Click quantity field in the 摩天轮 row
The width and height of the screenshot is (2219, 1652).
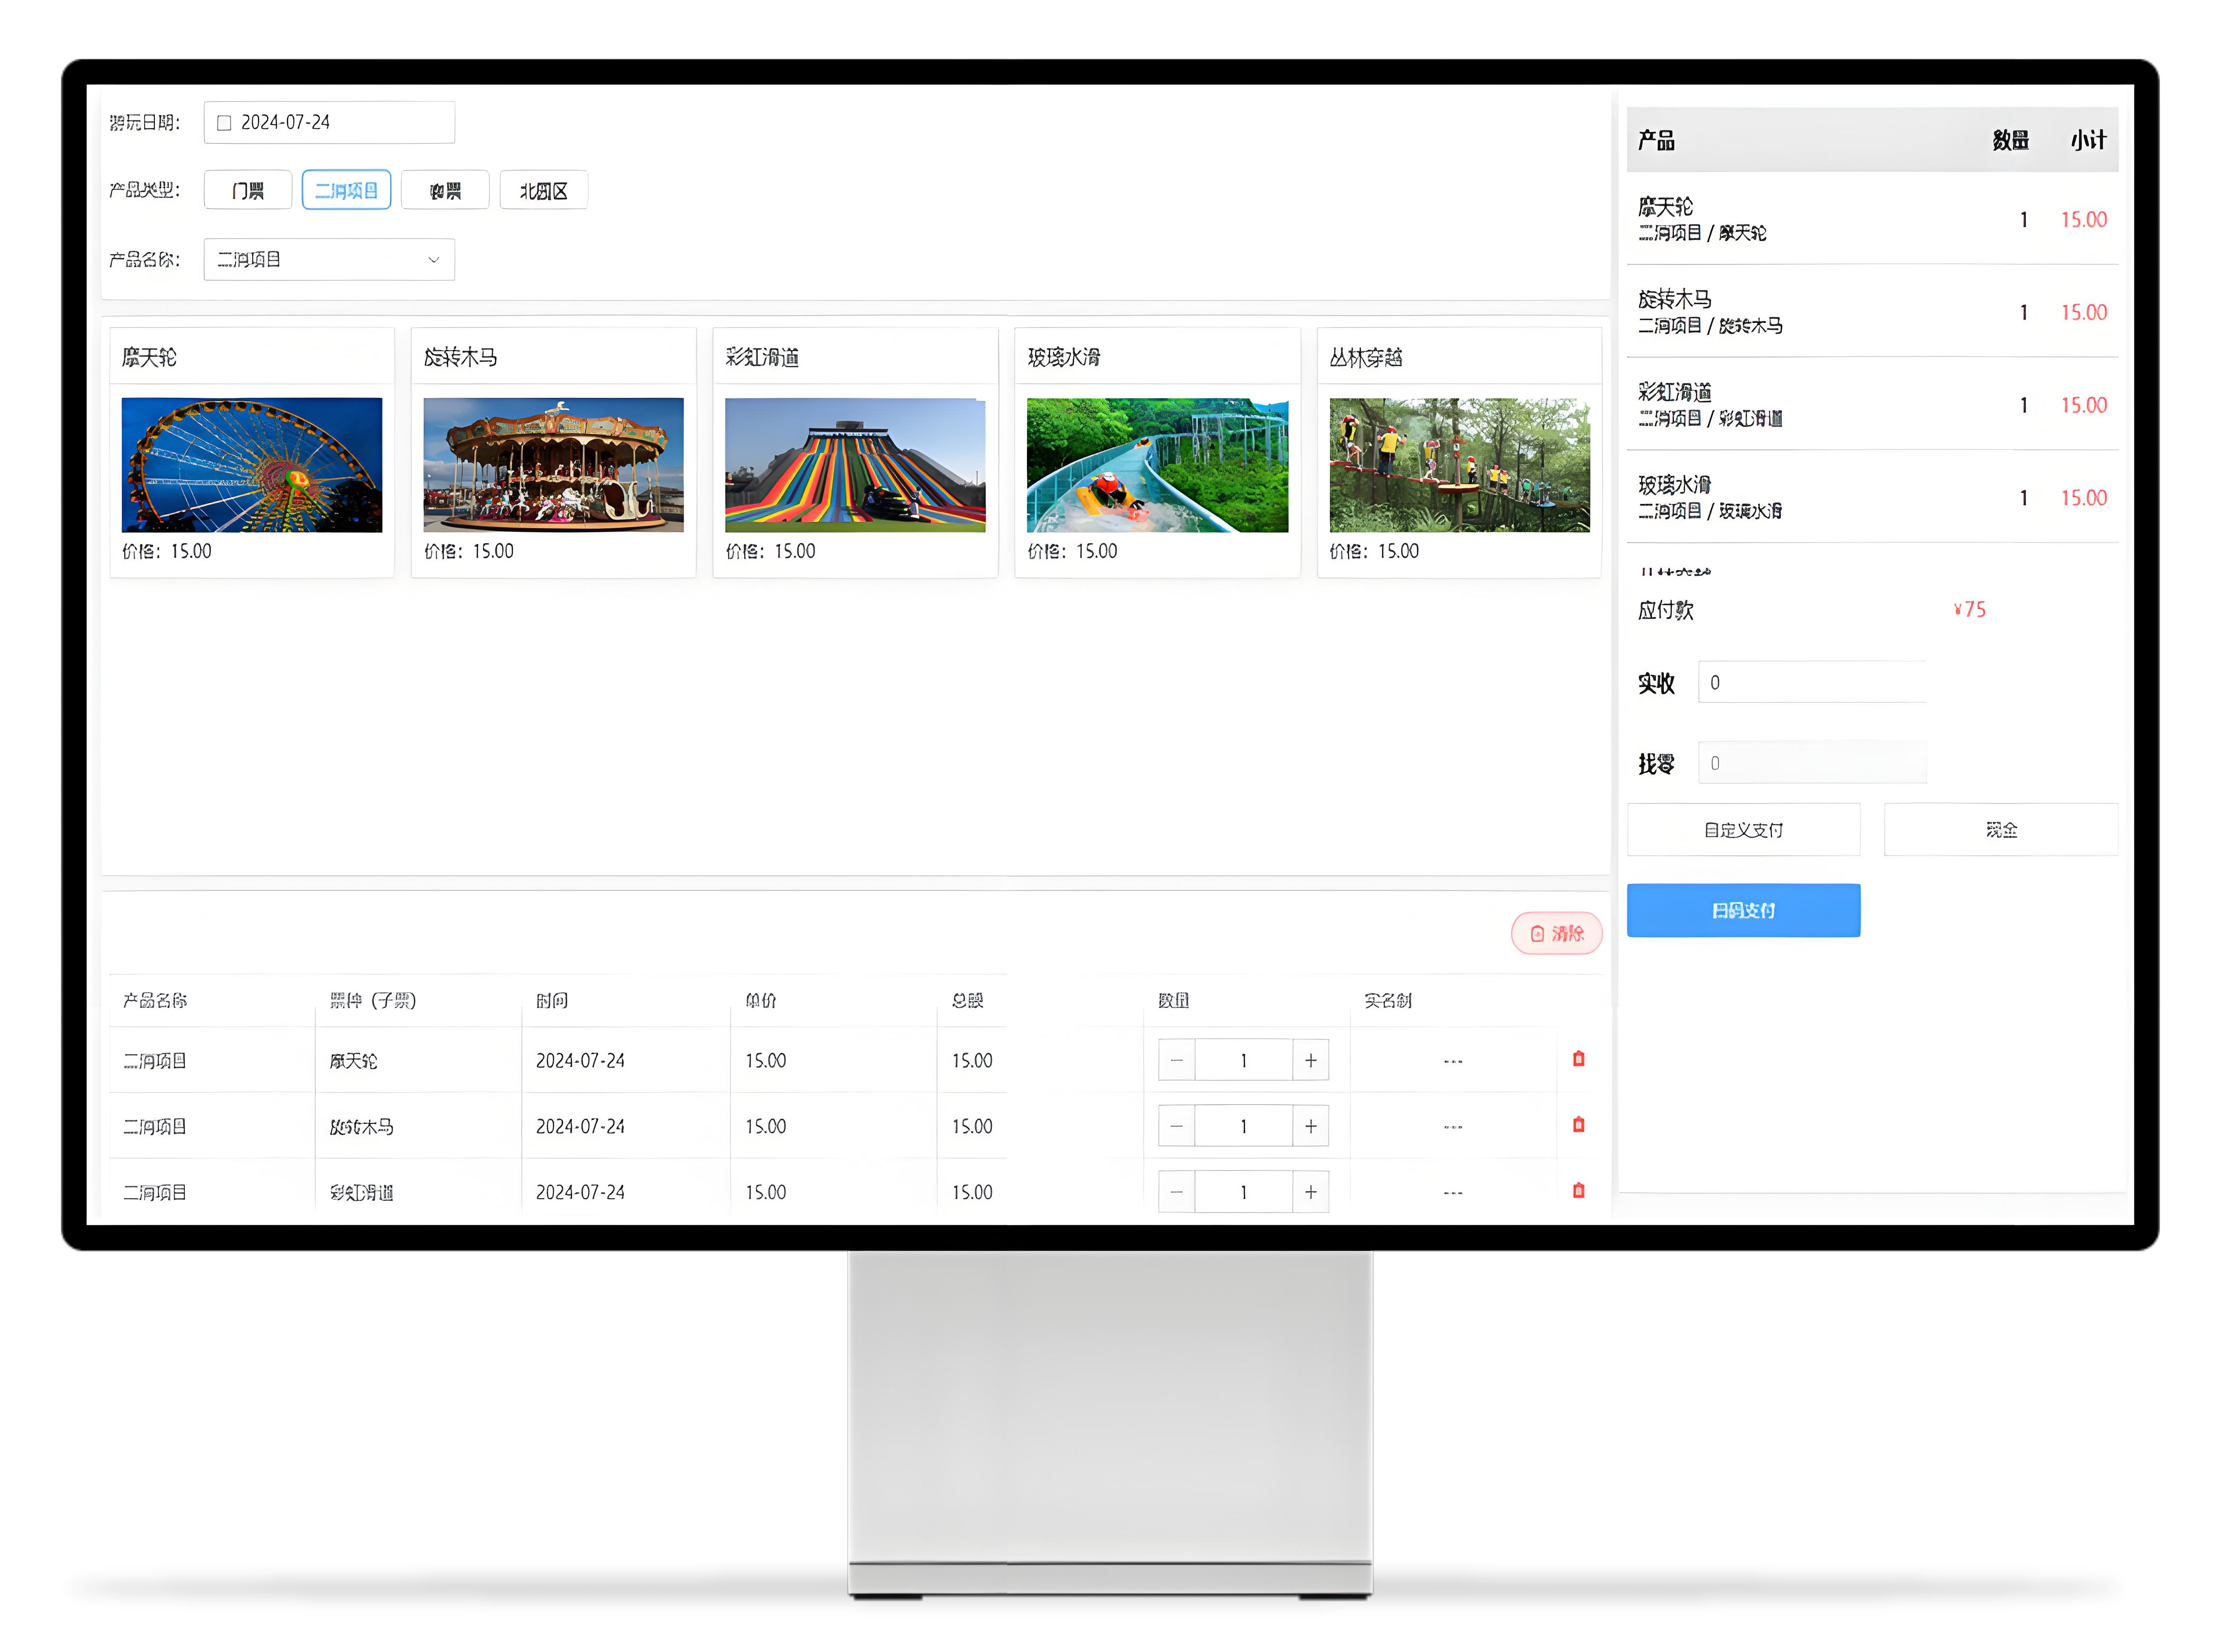pos(1243,1060)
